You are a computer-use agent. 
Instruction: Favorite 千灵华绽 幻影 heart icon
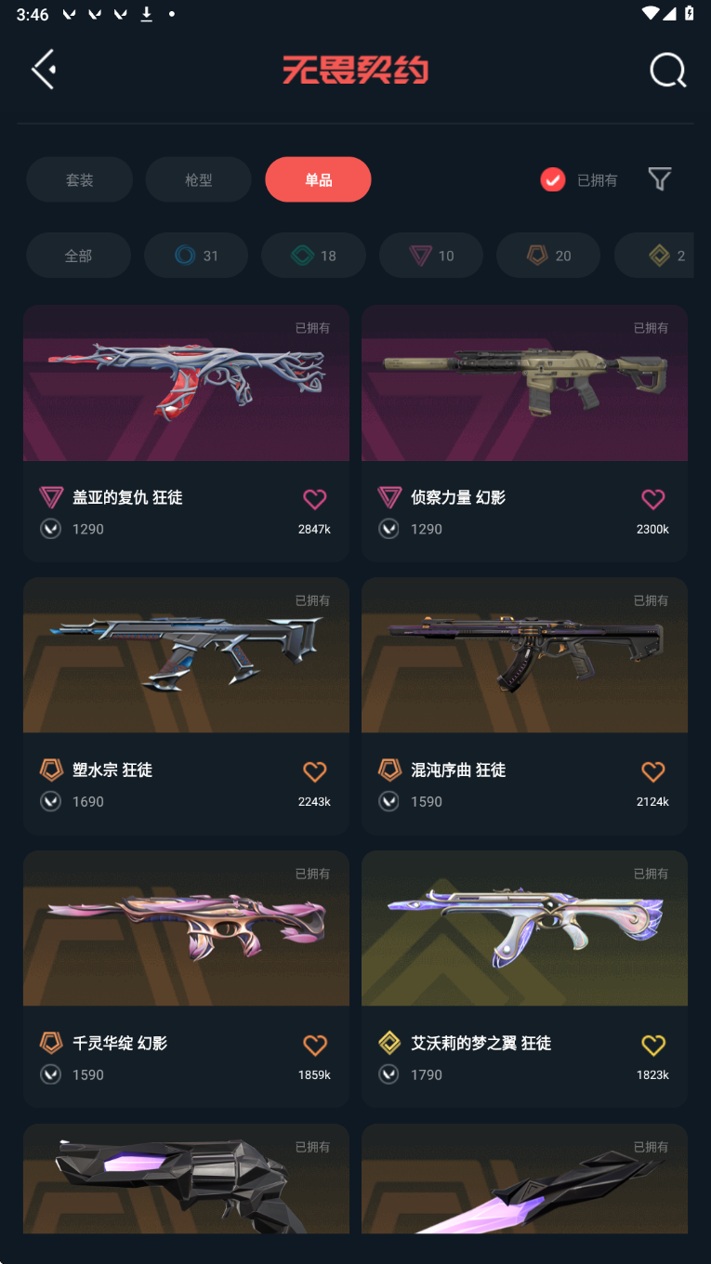315,1045
